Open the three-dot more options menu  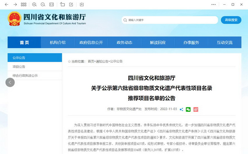click(214, 4)
